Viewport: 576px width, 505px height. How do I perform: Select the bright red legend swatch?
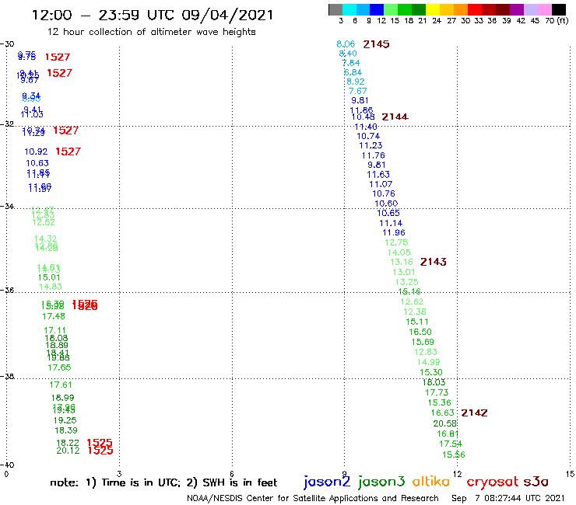point(475,9)
